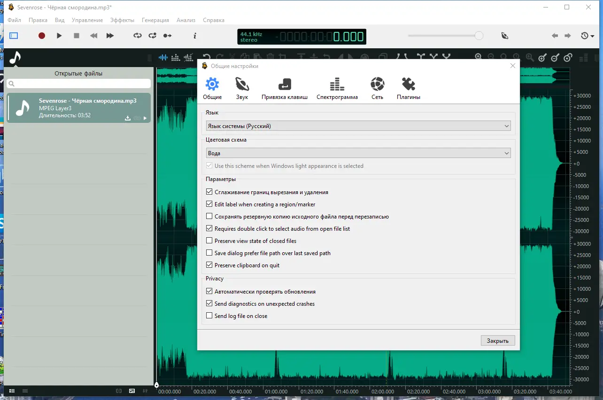Open the Правка menu
Image resolution: width=603 pixels, height=400 pixels.
[x=38, y=20]
